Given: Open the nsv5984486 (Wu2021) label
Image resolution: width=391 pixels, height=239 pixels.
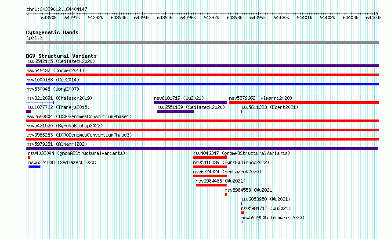Looking at the screenshot, I should 221,181.
